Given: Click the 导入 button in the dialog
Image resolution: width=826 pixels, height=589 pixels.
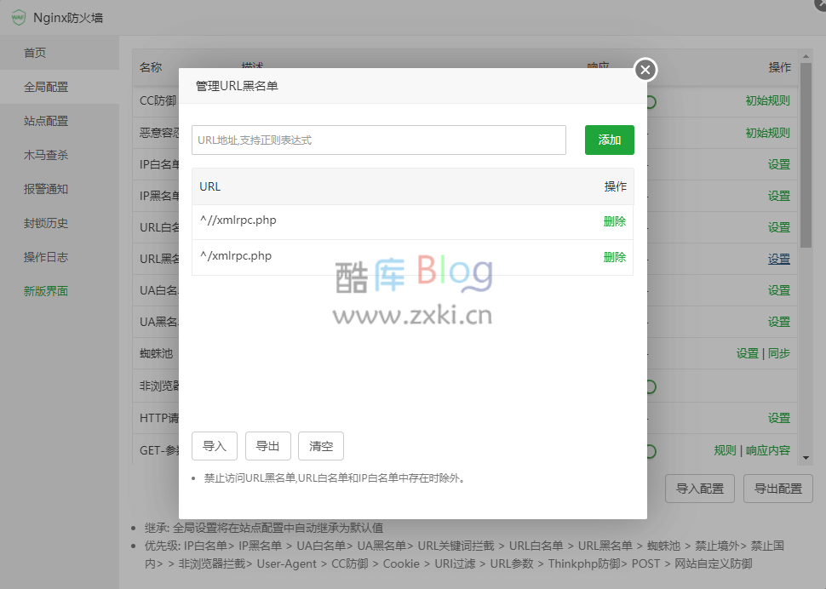Looking at the screenshot, I should (214, 445).
